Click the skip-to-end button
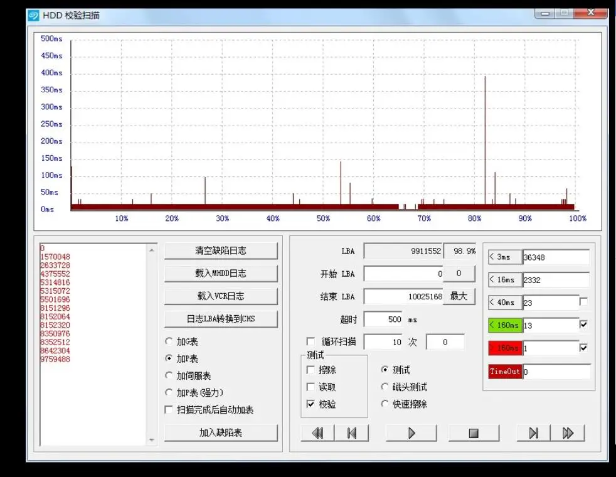This screenshot has height=477, width=616. [x=533, y=433]
